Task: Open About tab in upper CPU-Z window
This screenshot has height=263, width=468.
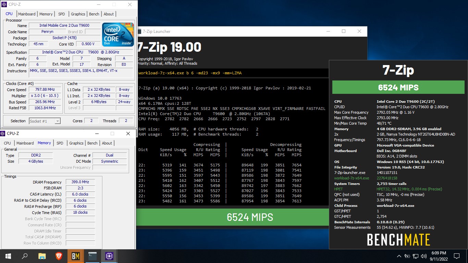Action: coord(109,14)
